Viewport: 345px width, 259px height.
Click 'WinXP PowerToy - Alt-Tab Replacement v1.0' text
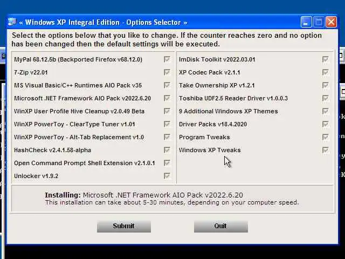click(79, 137)
